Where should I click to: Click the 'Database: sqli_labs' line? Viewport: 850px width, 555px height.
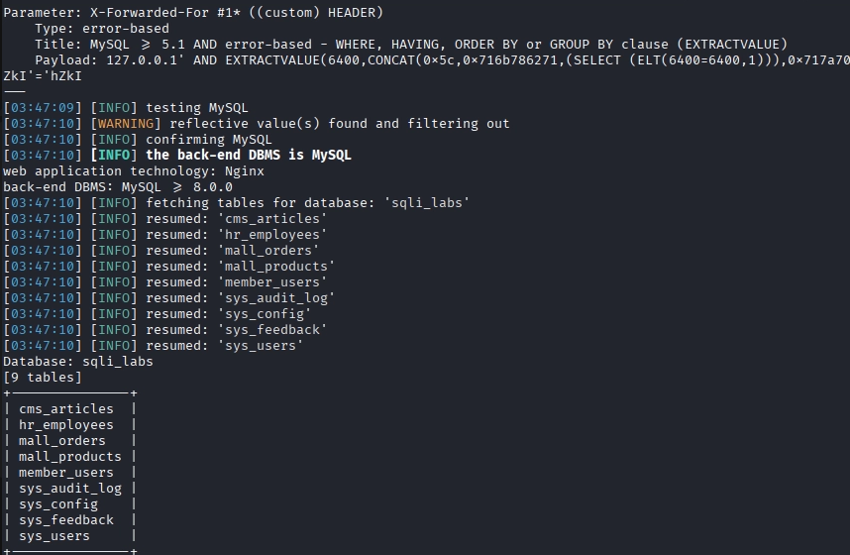click(78, 361)
